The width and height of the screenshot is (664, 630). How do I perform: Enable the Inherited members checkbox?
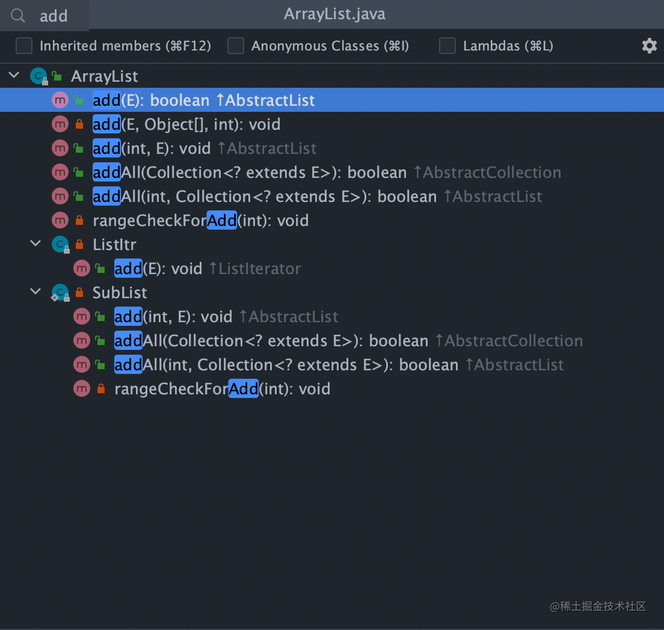[24, 46]
